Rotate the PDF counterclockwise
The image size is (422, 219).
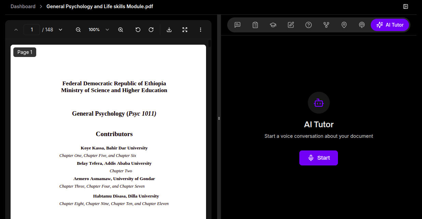click(138, 30)
